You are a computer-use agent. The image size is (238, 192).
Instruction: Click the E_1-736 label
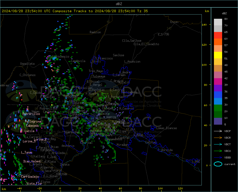pyautogui.click(x=163, y=34)
